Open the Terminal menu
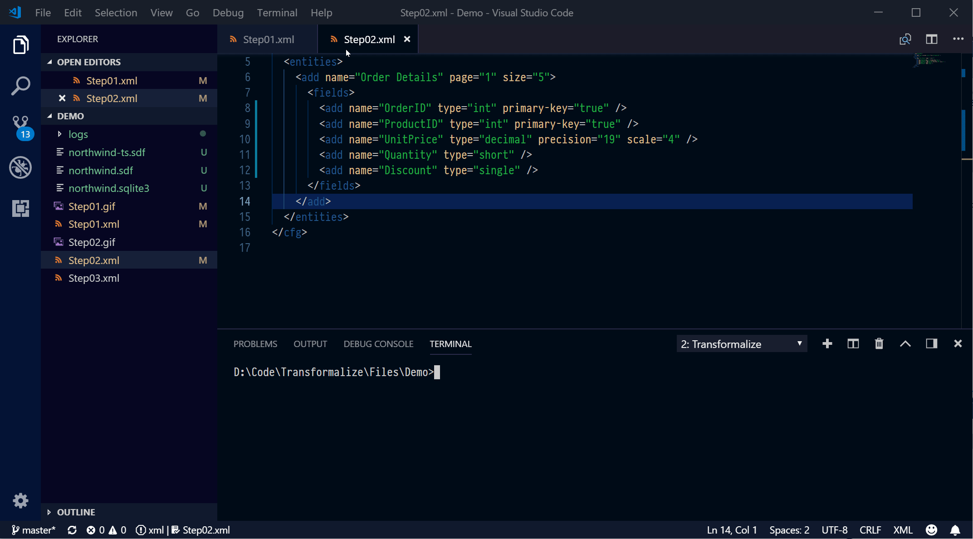This screenshot has height=539, width=973. (277, 13)
